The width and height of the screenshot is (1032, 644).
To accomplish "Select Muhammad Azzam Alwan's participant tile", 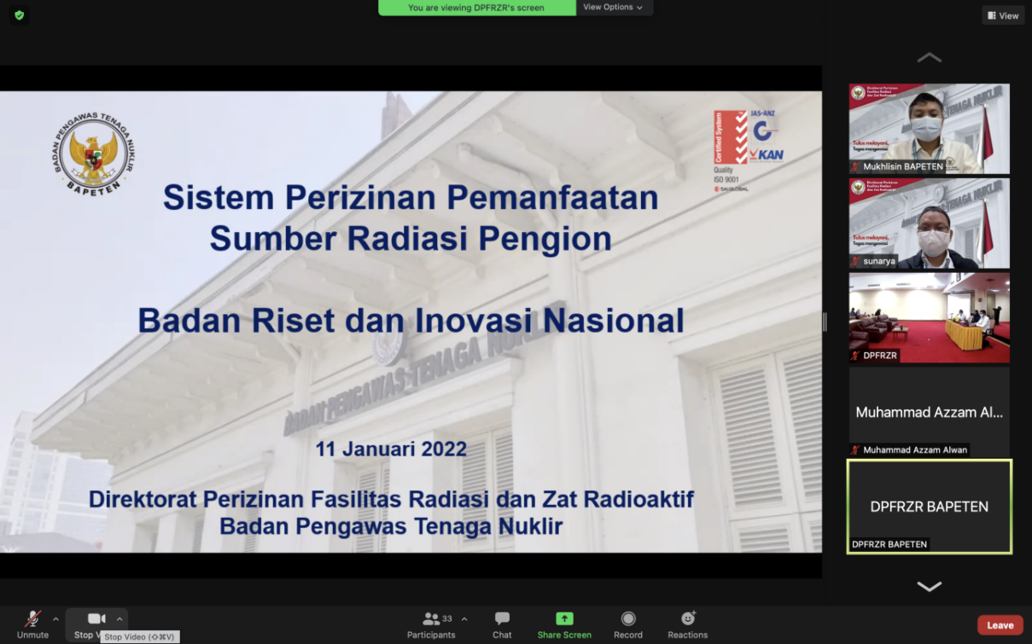I will [x=929, y=411].
